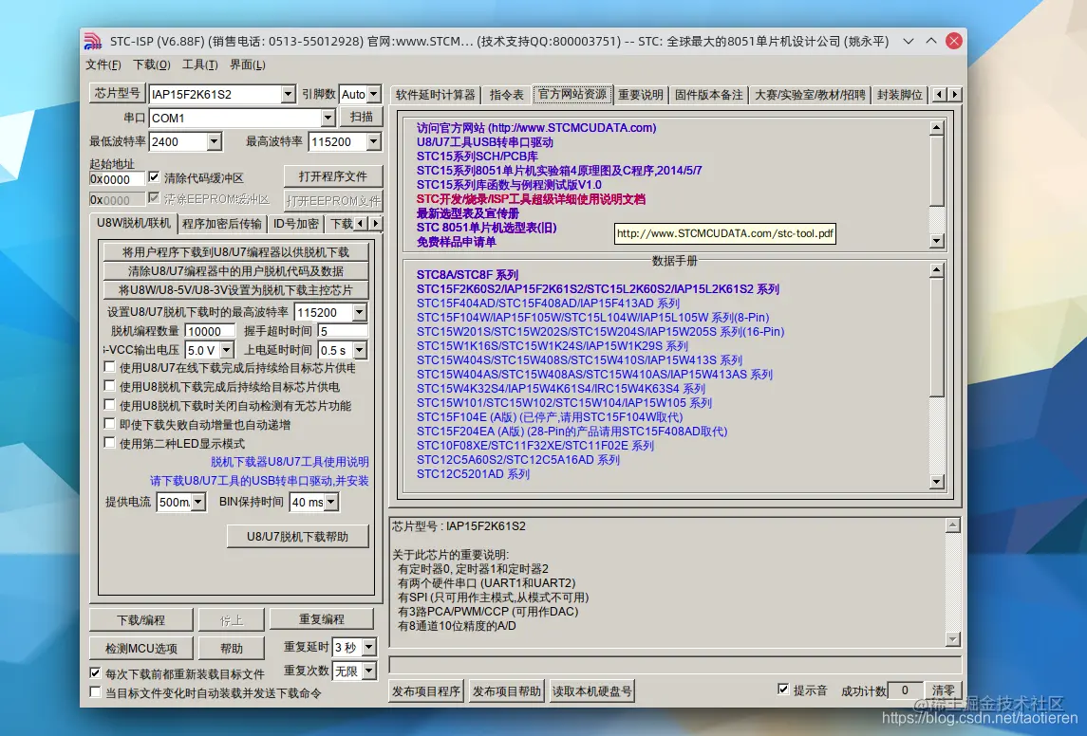Click left arrow beside the 下载 sub-tab
Viewport: 1087px width, 736px height.
pyautogui.click(x=360, y=223)
